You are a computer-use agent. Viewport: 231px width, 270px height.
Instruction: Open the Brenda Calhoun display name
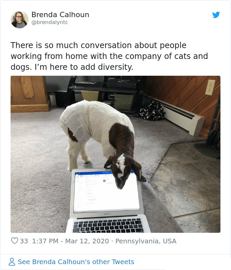60,14
